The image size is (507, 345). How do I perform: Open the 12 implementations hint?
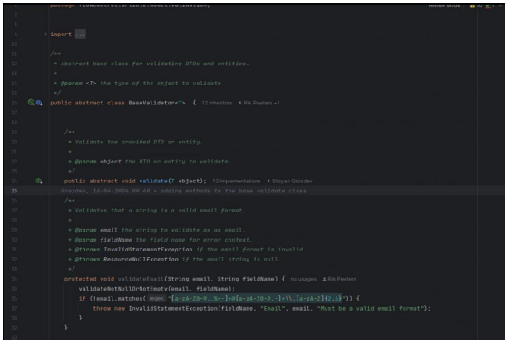(237, 182)
